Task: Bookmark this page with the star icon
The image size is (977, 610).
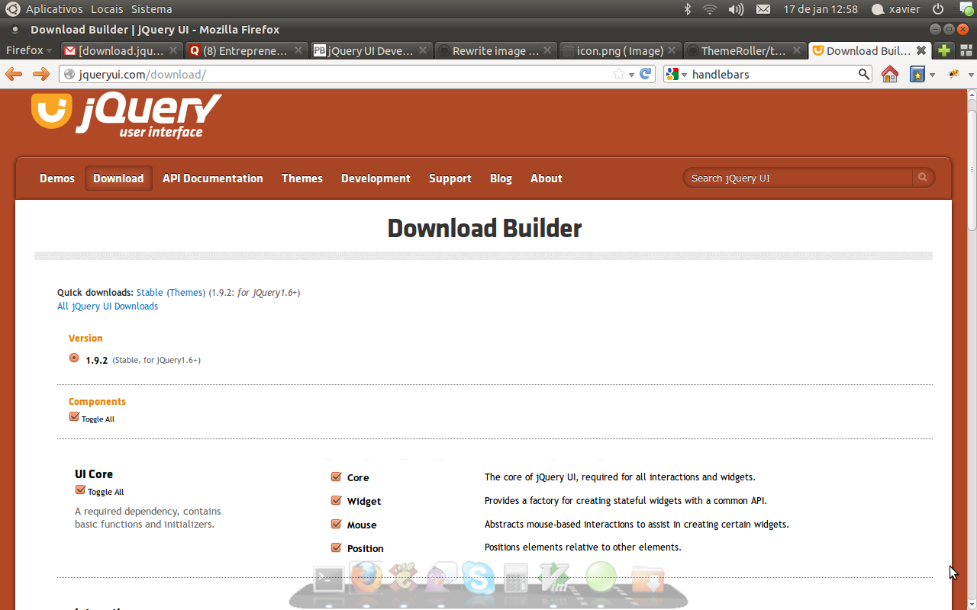Action: click(618, 74)
